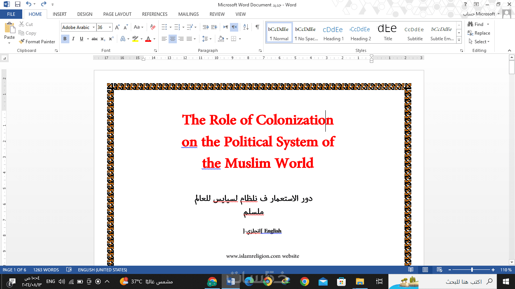This screenshot has height=289, width=515.
Task: Click the zoom slider in status bar
Action: point(472,270)
